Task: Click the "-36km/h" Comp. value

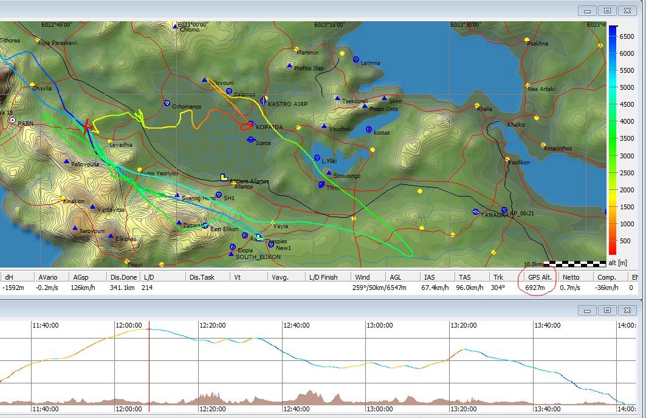Action: 606,288
